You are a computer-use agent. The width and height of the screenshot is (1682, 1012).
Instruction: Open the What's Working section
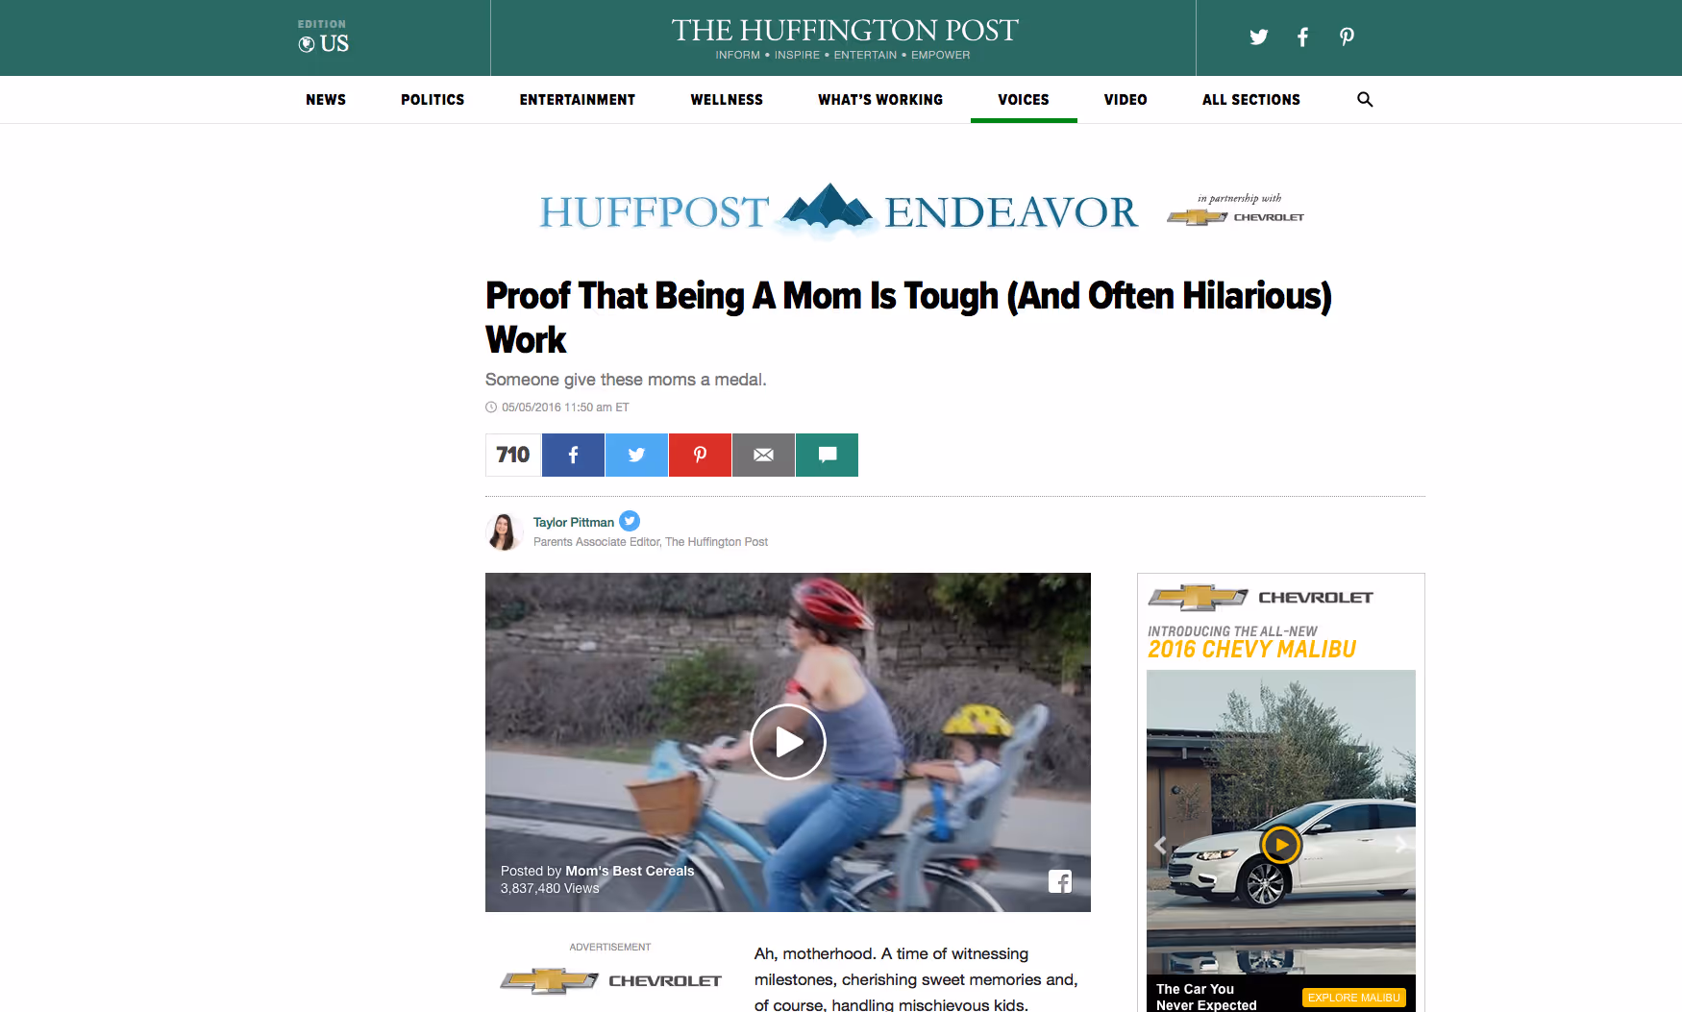880,100
